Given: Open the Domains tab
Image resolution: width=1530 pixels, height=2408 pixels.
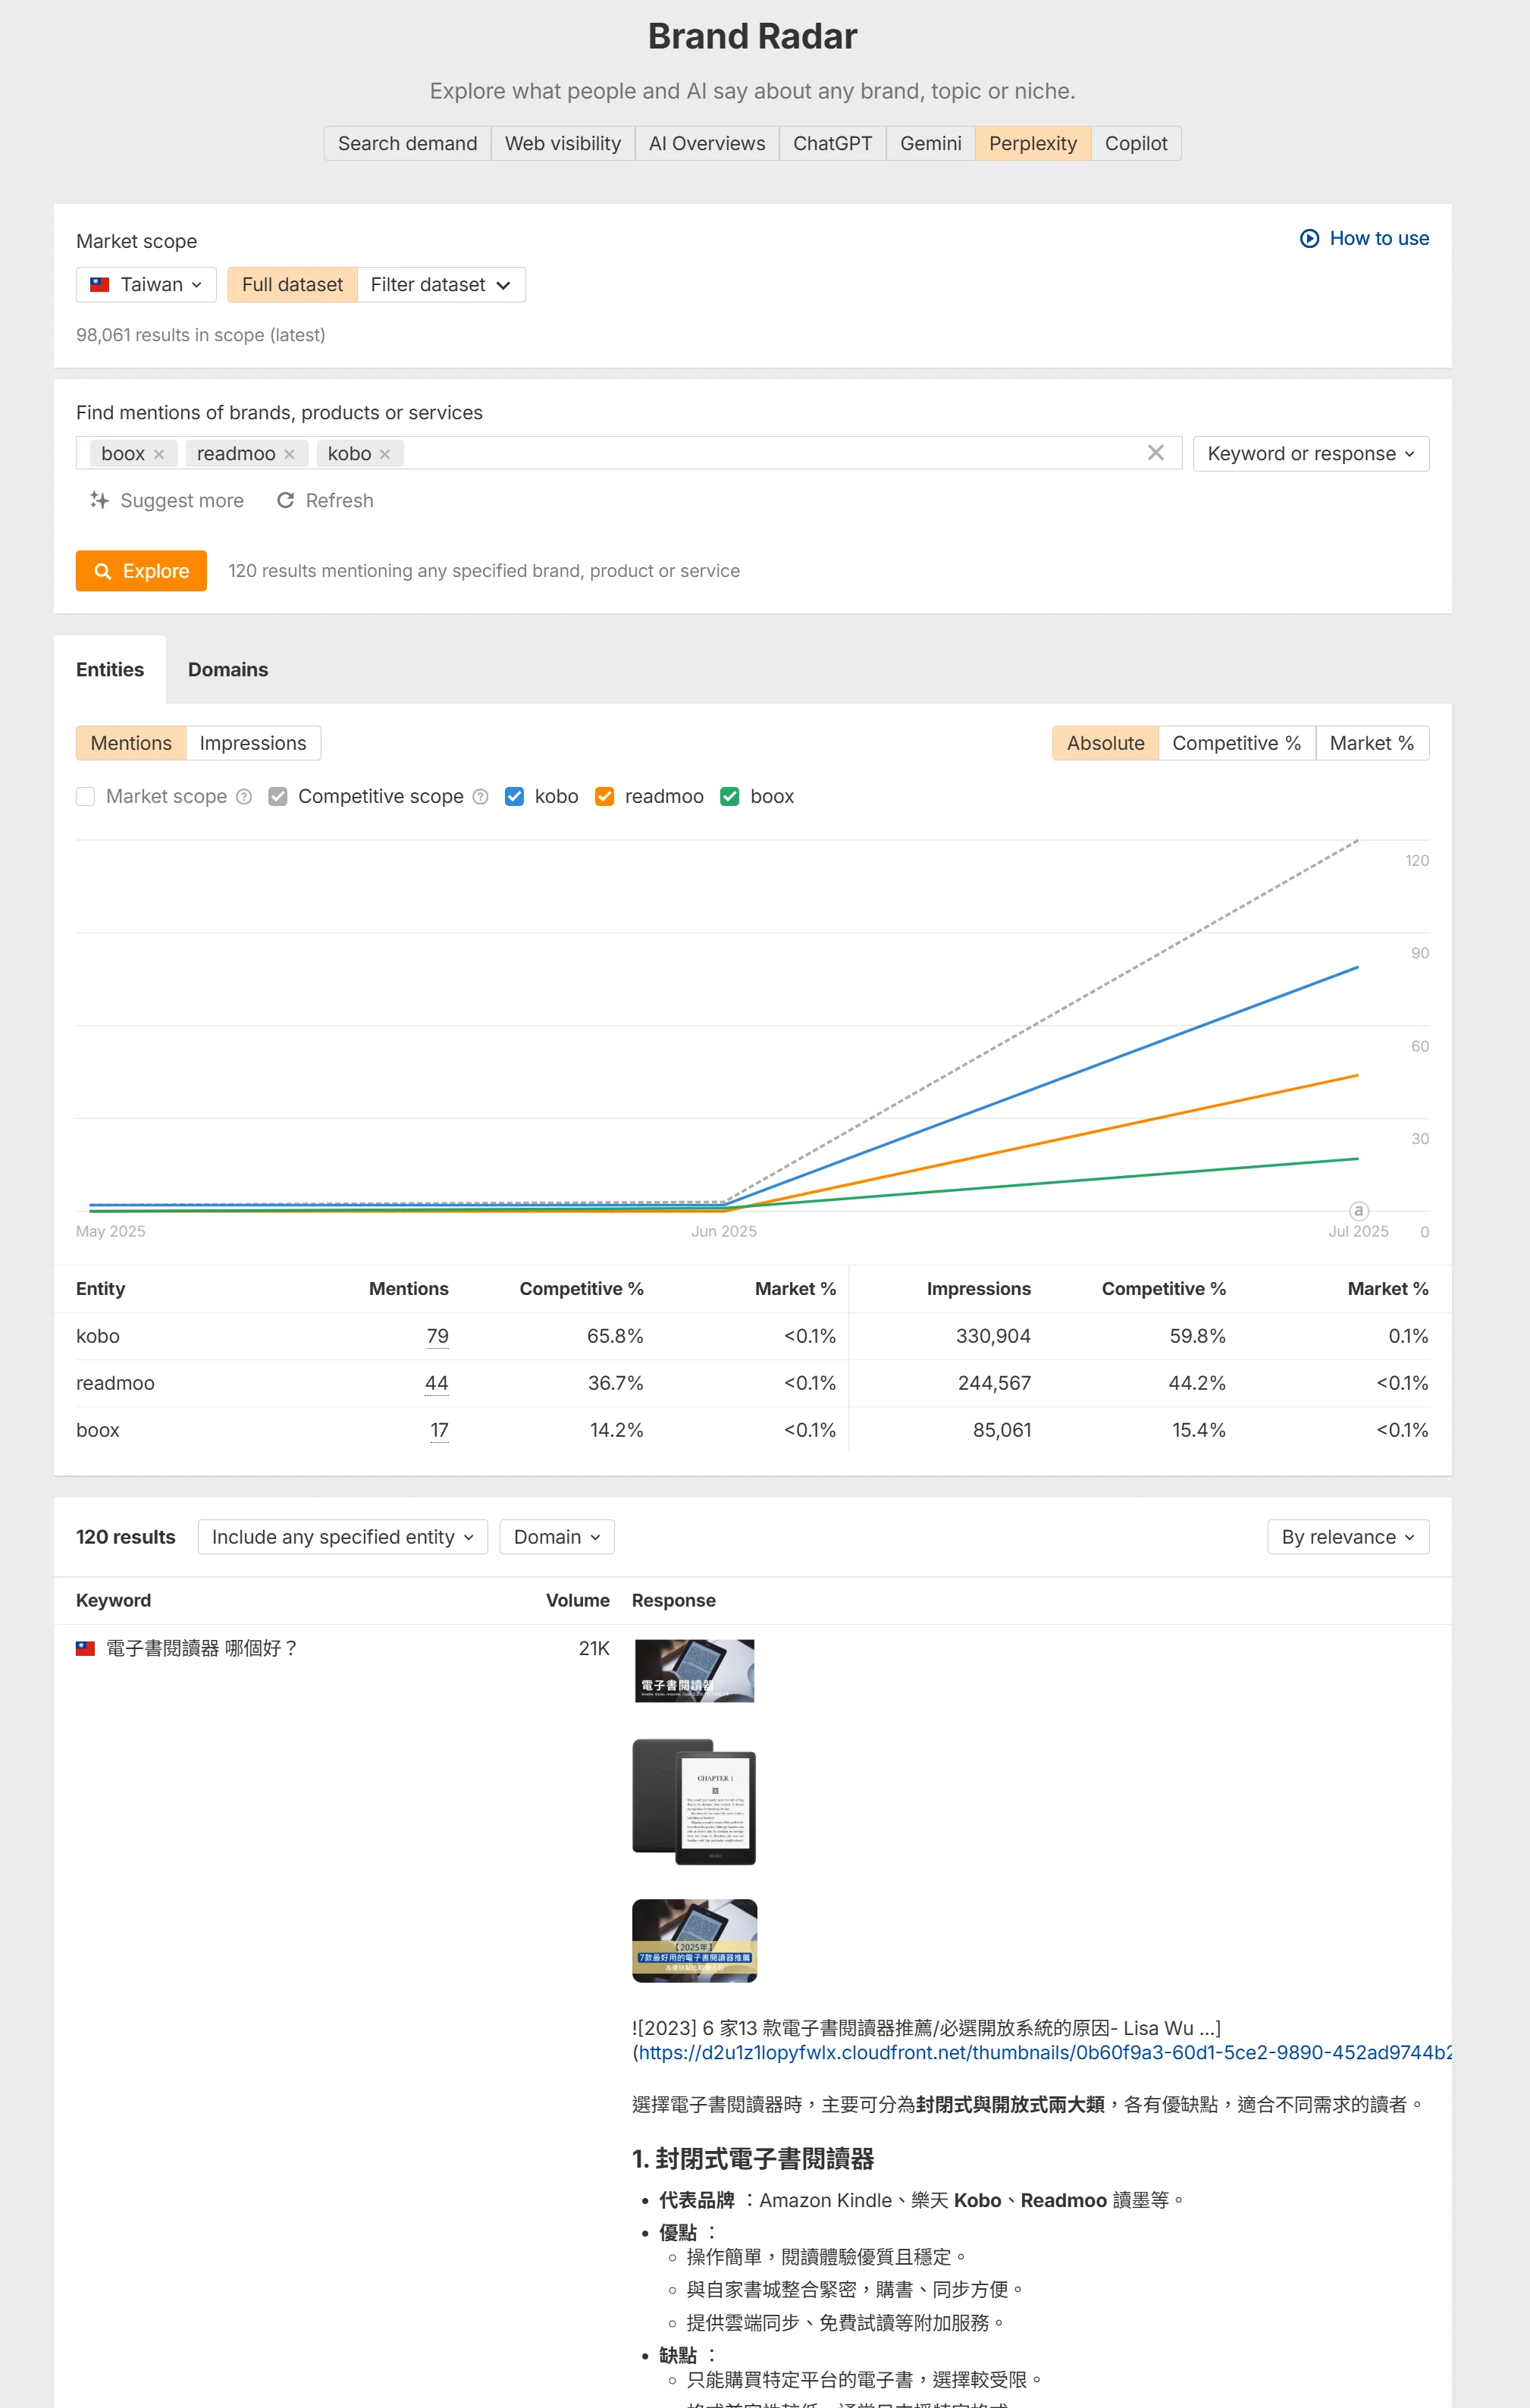Looking at the screenshot, I should (228, 670).
